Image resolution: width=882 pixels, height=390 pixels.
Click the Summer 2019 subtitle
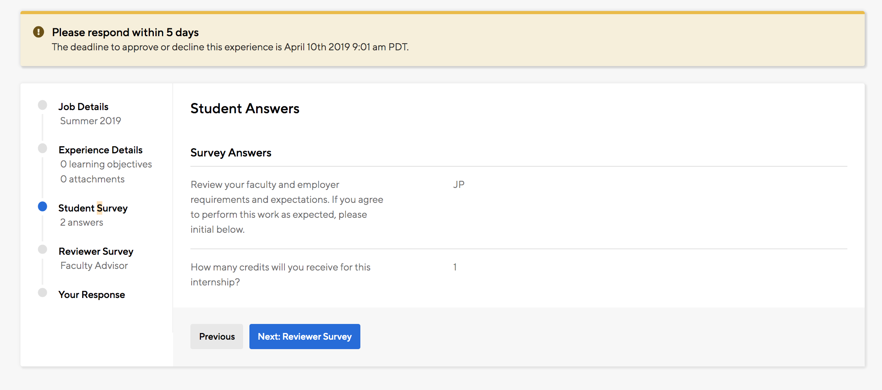[90, 121]
